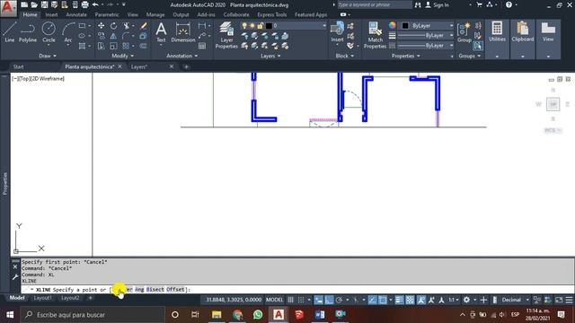
Task: Toggle object snap tracking in status bar
Action: click(x=372, y=300)
